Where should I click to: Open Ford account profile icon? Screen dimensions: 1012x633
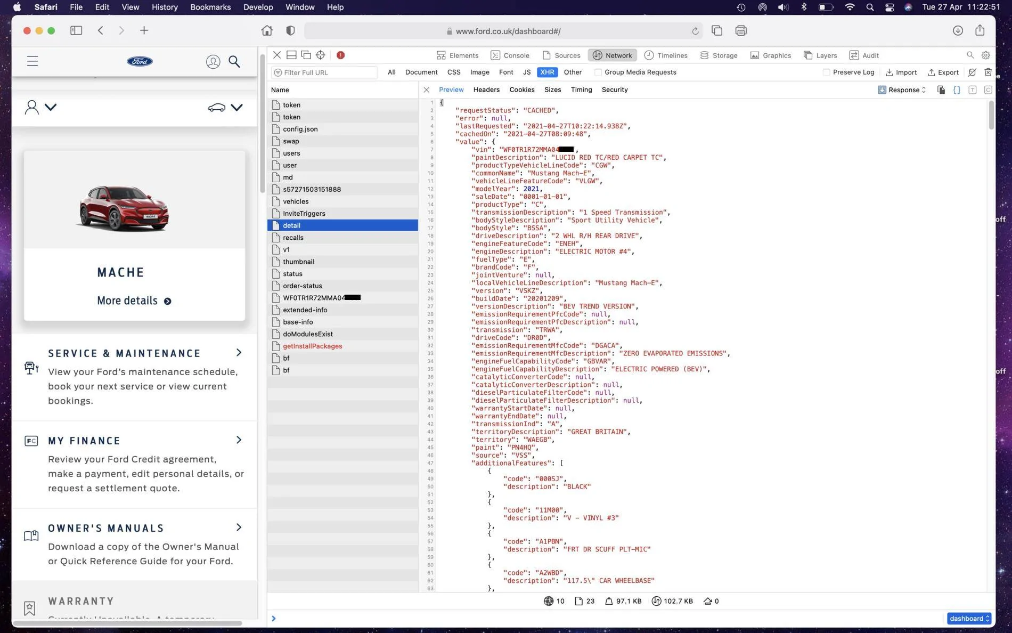(213, 62)
